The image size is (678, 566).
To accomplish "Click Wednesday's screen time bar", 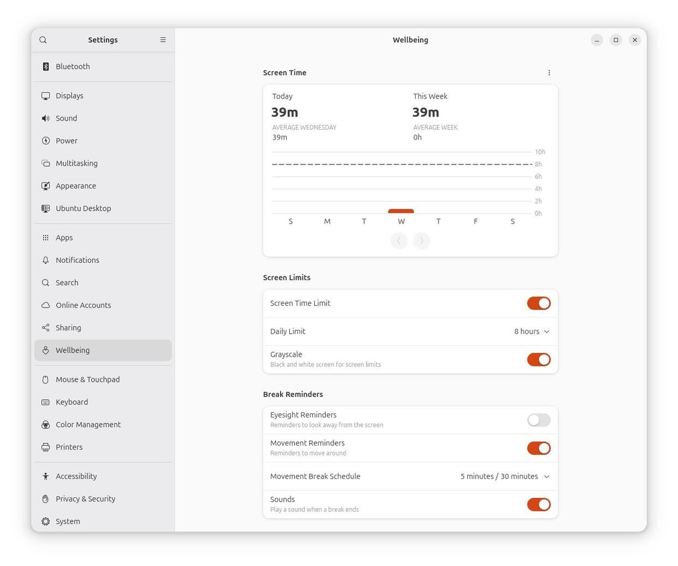I will pyautogui.click(x=401, y=211).
